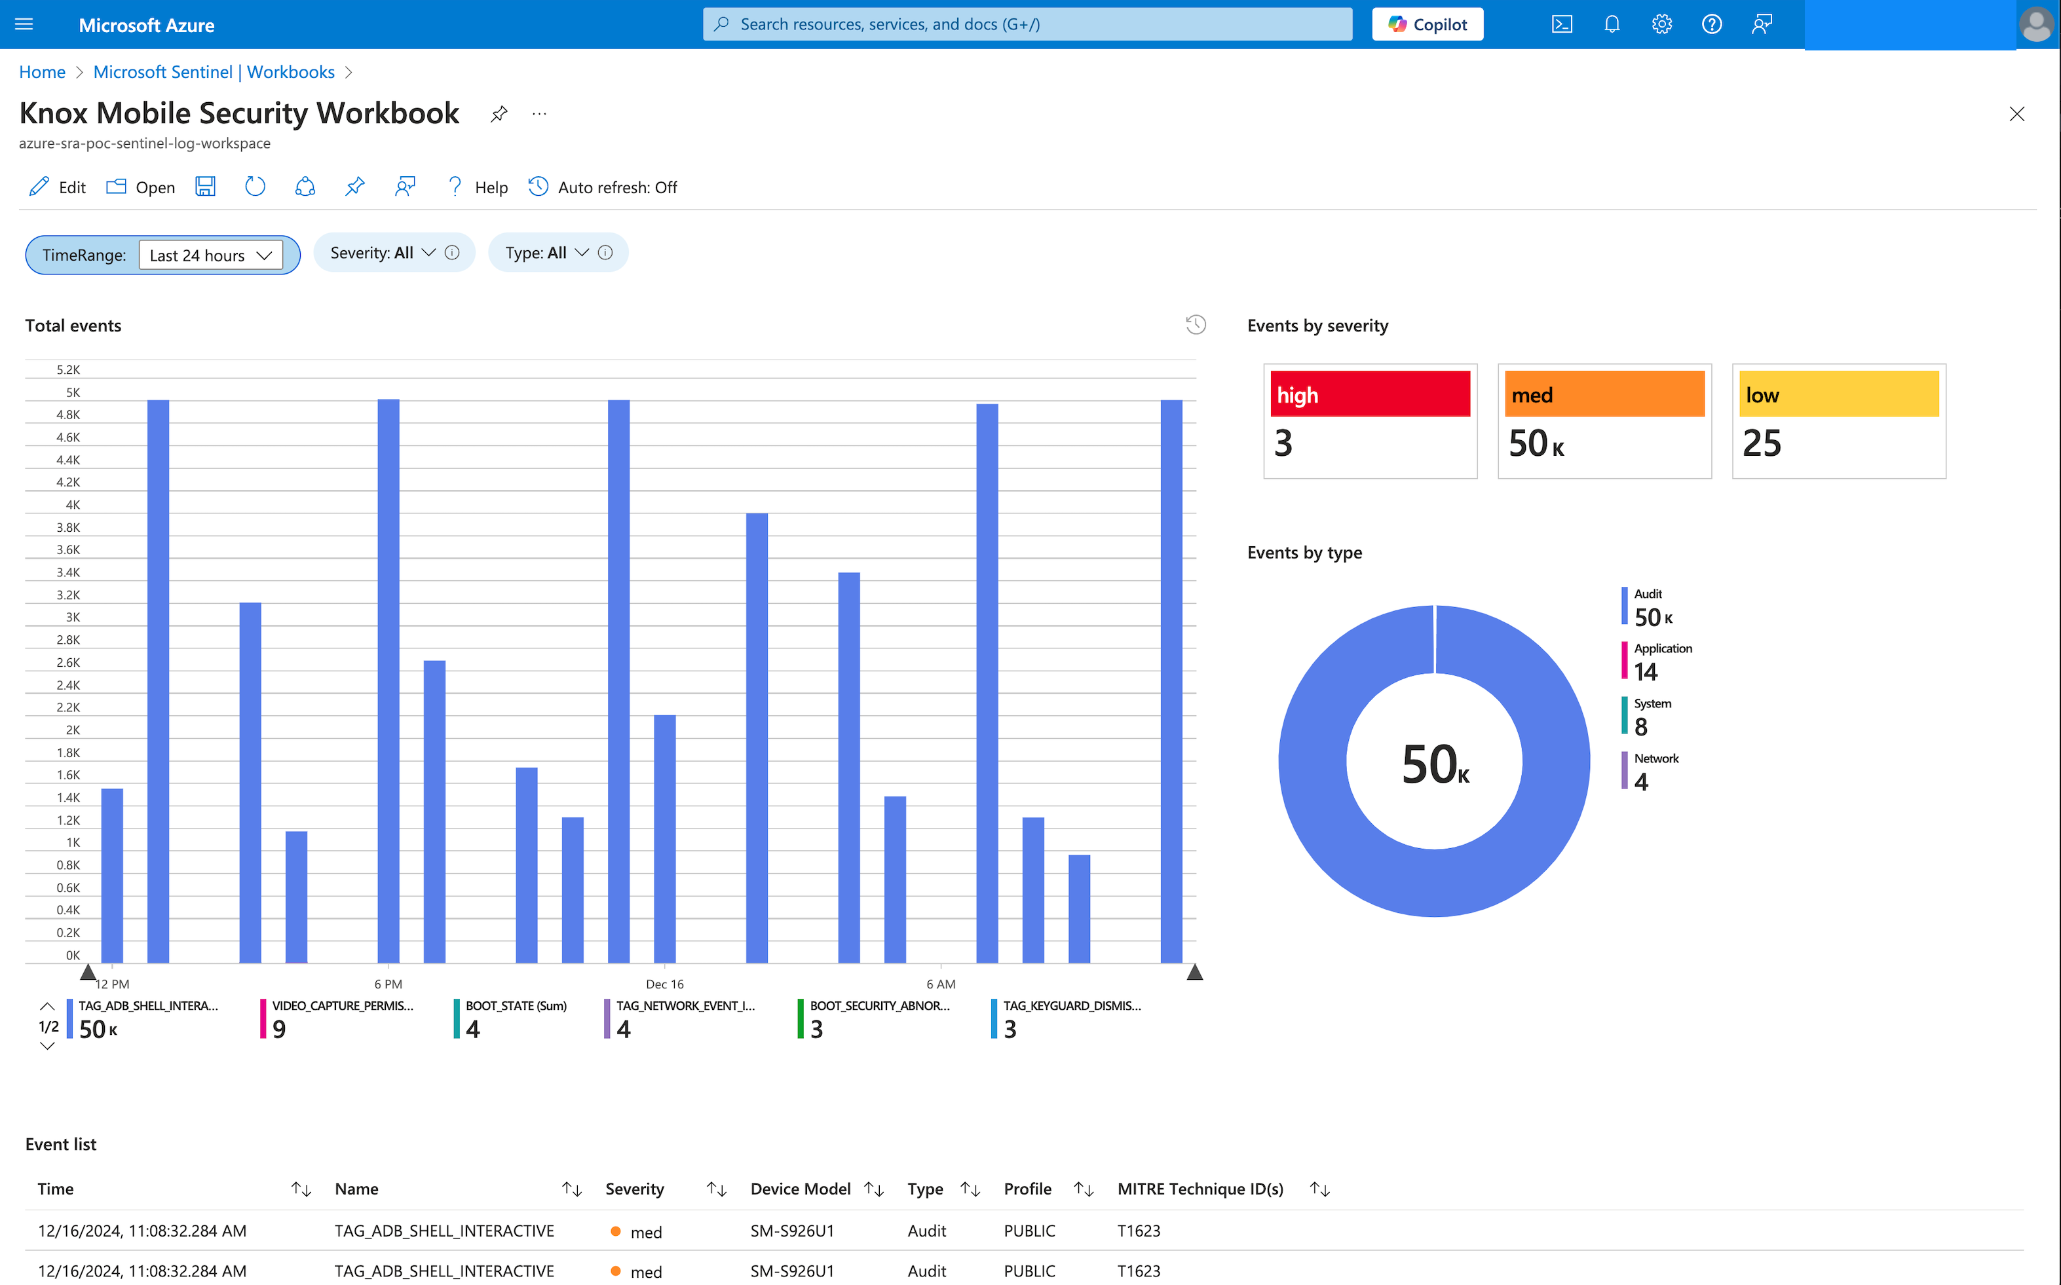Open the workbook overflow menu
Screen dimensions: 2061x1285
(539, 113)
